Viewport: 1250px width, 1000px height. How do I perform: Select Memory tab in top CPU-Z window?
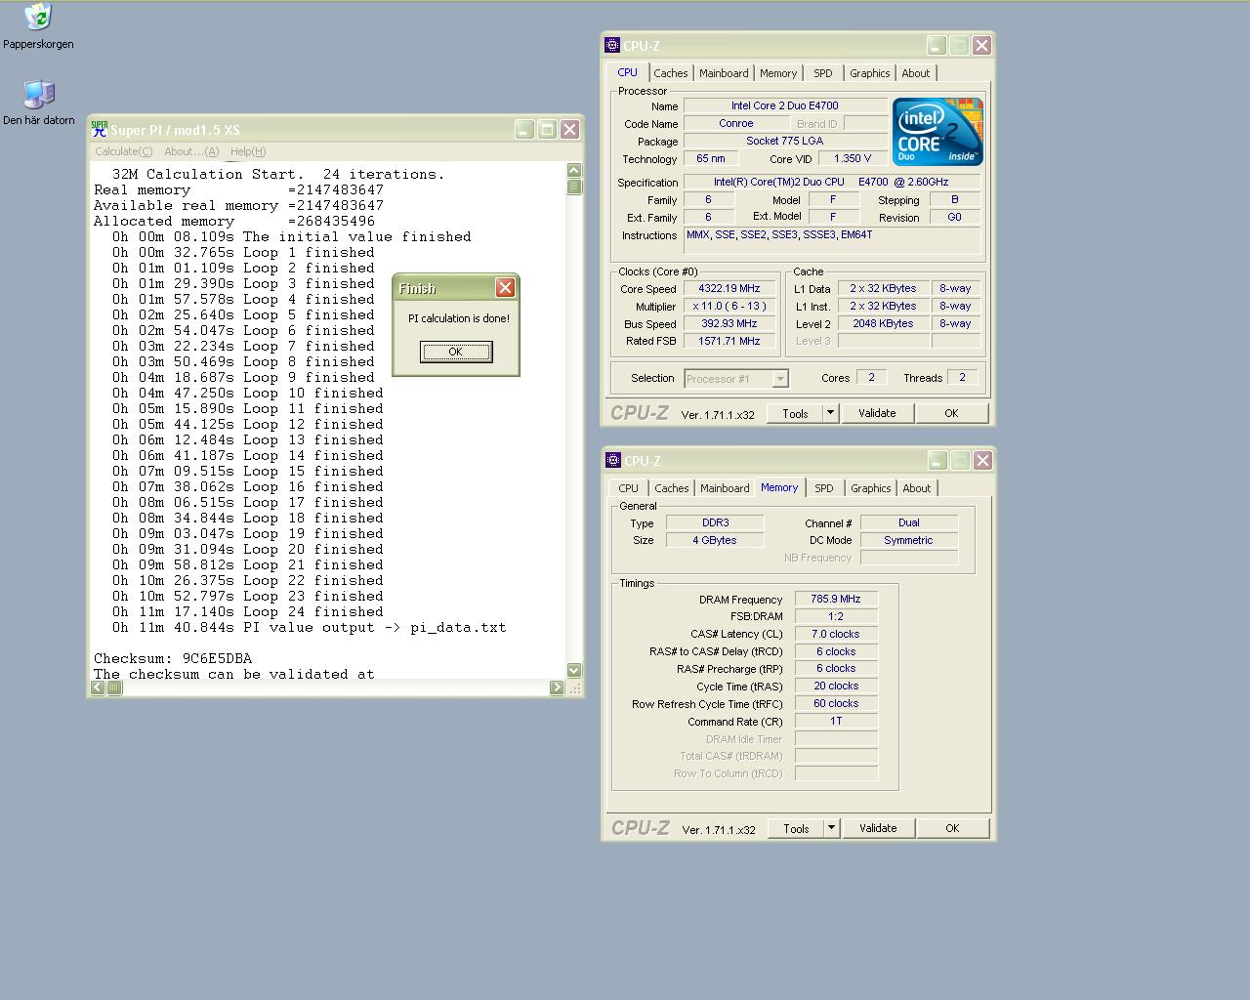[x=778, y=73]
